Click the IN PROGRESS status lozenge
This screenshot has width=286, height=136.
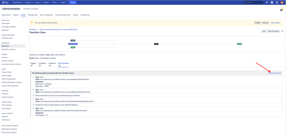[x=73, y=44]
